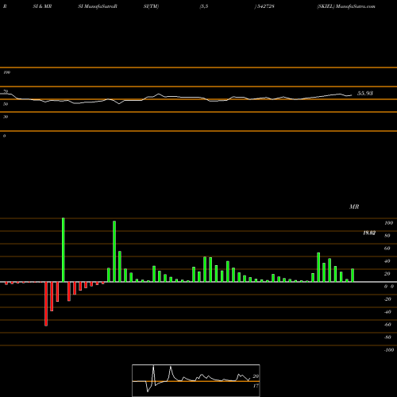Viewport: 397px width, 397px height.
Task: Click the MR axis label 40
Action: 387,261
